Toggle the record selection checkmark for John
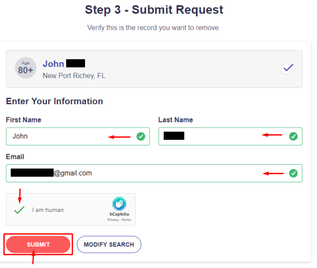 coord(287,69)
